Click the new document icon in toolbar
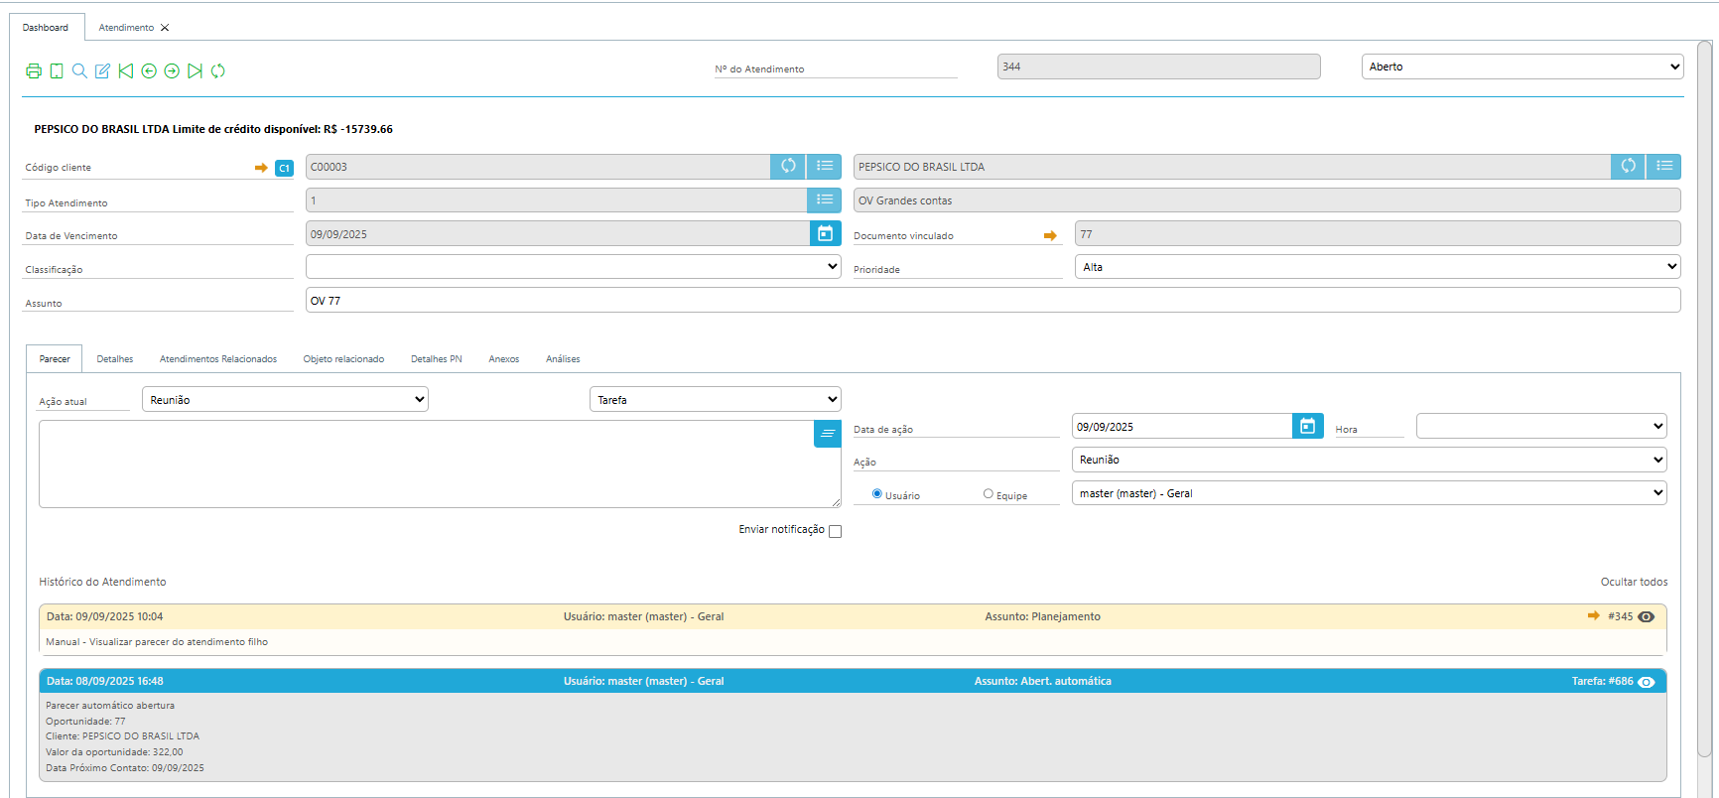Screen dimensions: 1719x798 57,70
